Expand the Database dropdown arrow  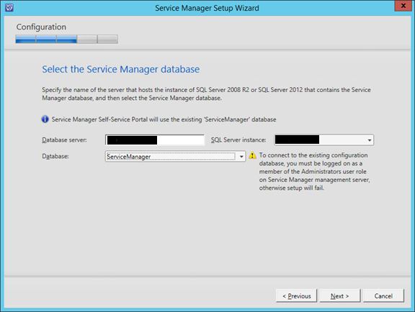click(x=241, y=157)
